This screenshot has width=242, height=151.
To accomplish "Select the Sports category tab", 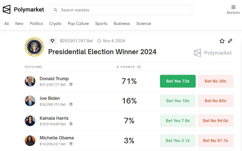I will 101,24.
